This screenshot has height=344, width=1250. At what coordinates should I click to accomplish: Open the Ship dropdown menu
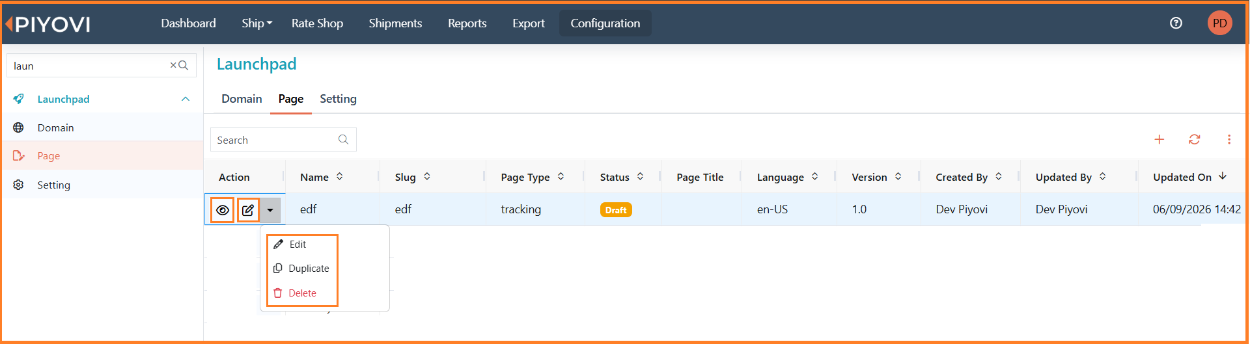257,23
